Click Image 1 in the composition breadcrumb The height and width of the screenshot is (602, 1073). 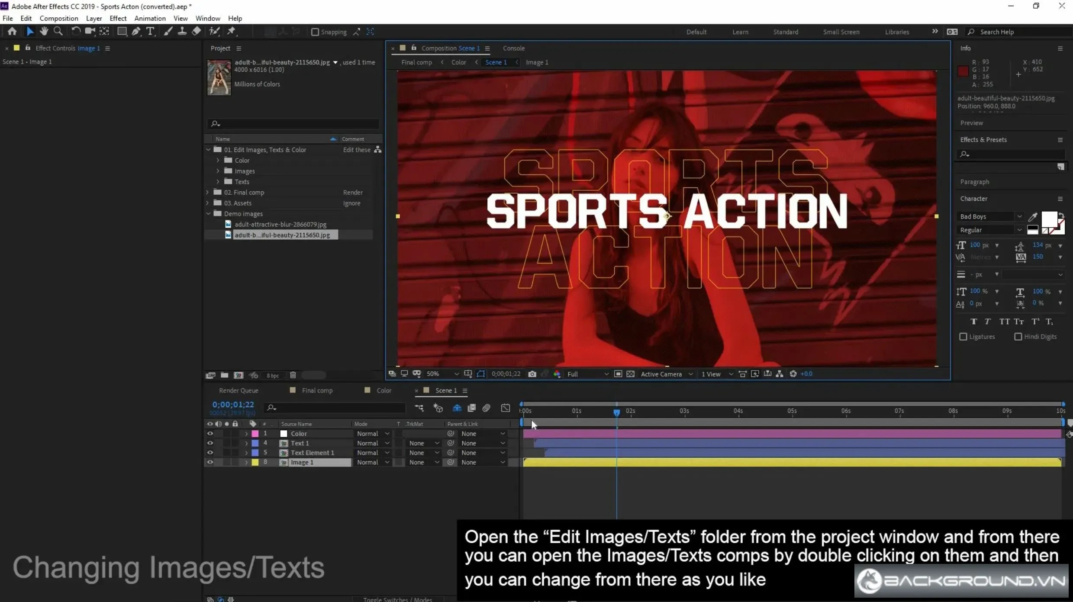tap(537, 62)
